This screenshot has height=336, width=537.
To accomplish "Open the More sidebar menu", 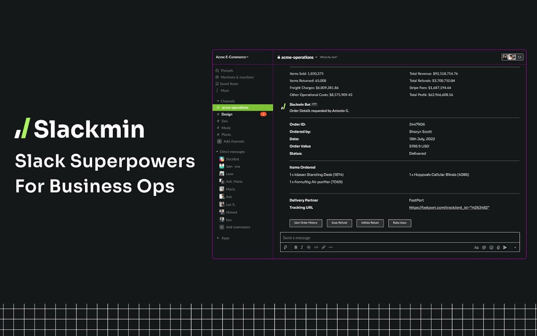I will pos(225,91).
